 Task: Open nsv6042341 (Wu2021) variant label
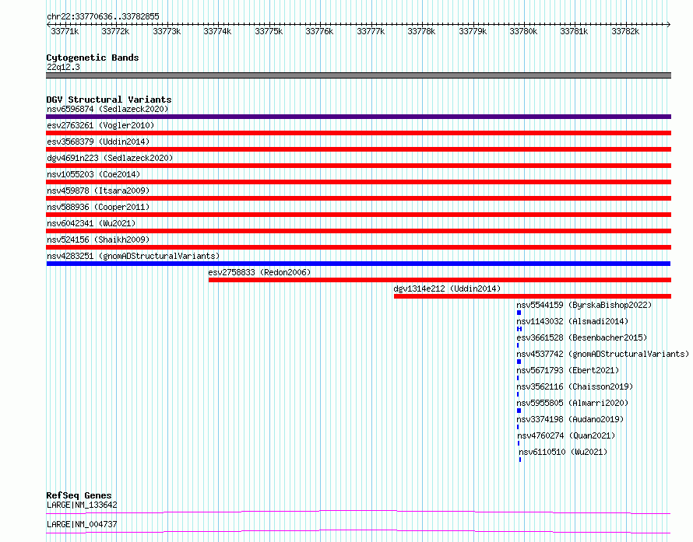[91, 223]
